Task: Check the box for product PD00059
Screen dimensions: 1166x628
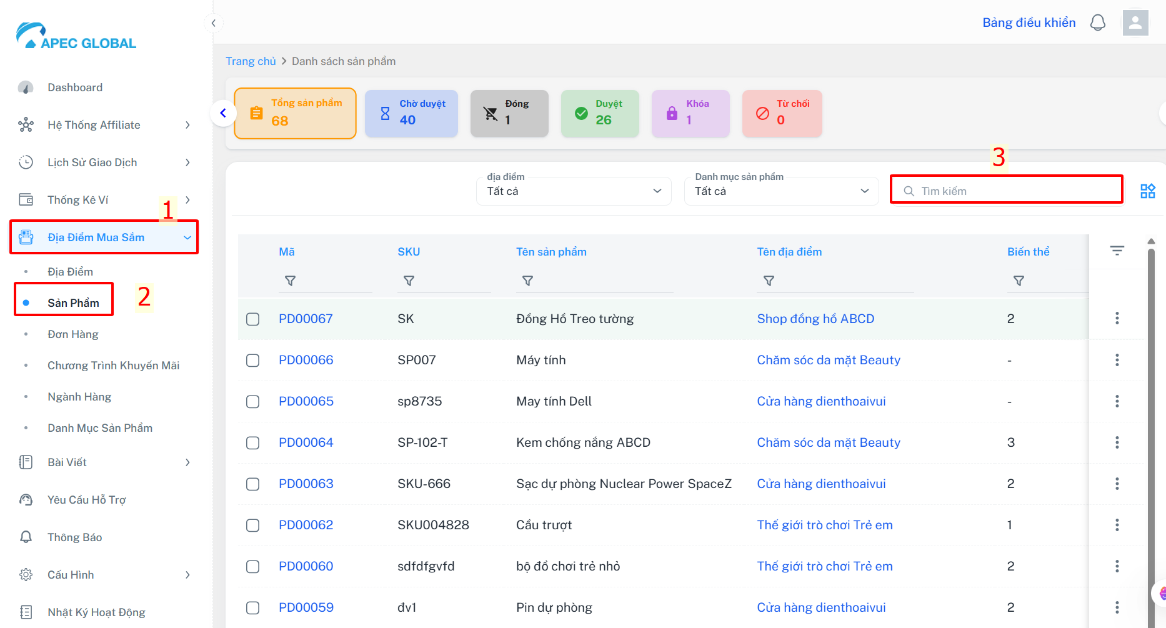Action: coord(253,608)
